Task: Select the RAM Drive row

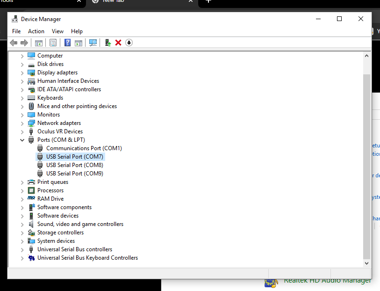Action: click(x=50, y=199)
